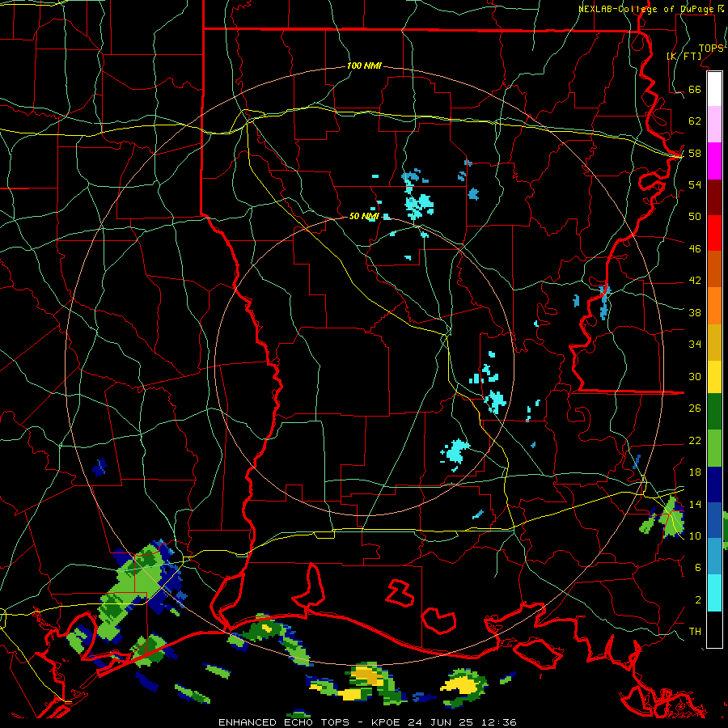Select the 58 legend value
Viewport: 728px width, 728px height.
(x=695, y=153)
